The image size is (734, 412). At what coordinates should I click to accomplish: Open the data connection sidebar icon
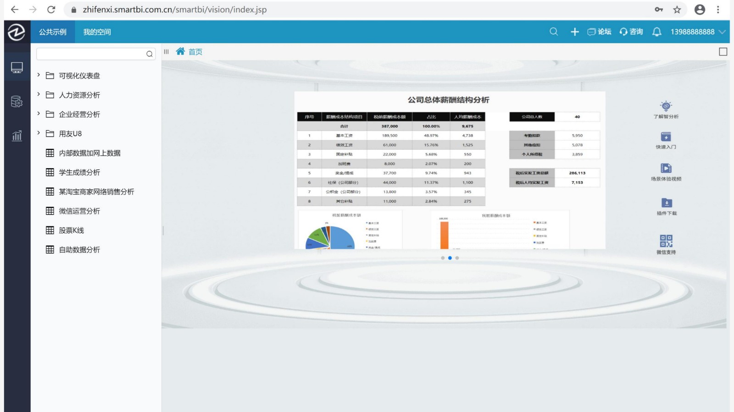(17, 101)
